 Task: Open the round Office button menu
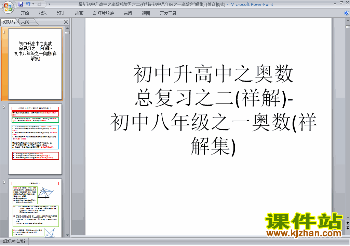(8, 8)
